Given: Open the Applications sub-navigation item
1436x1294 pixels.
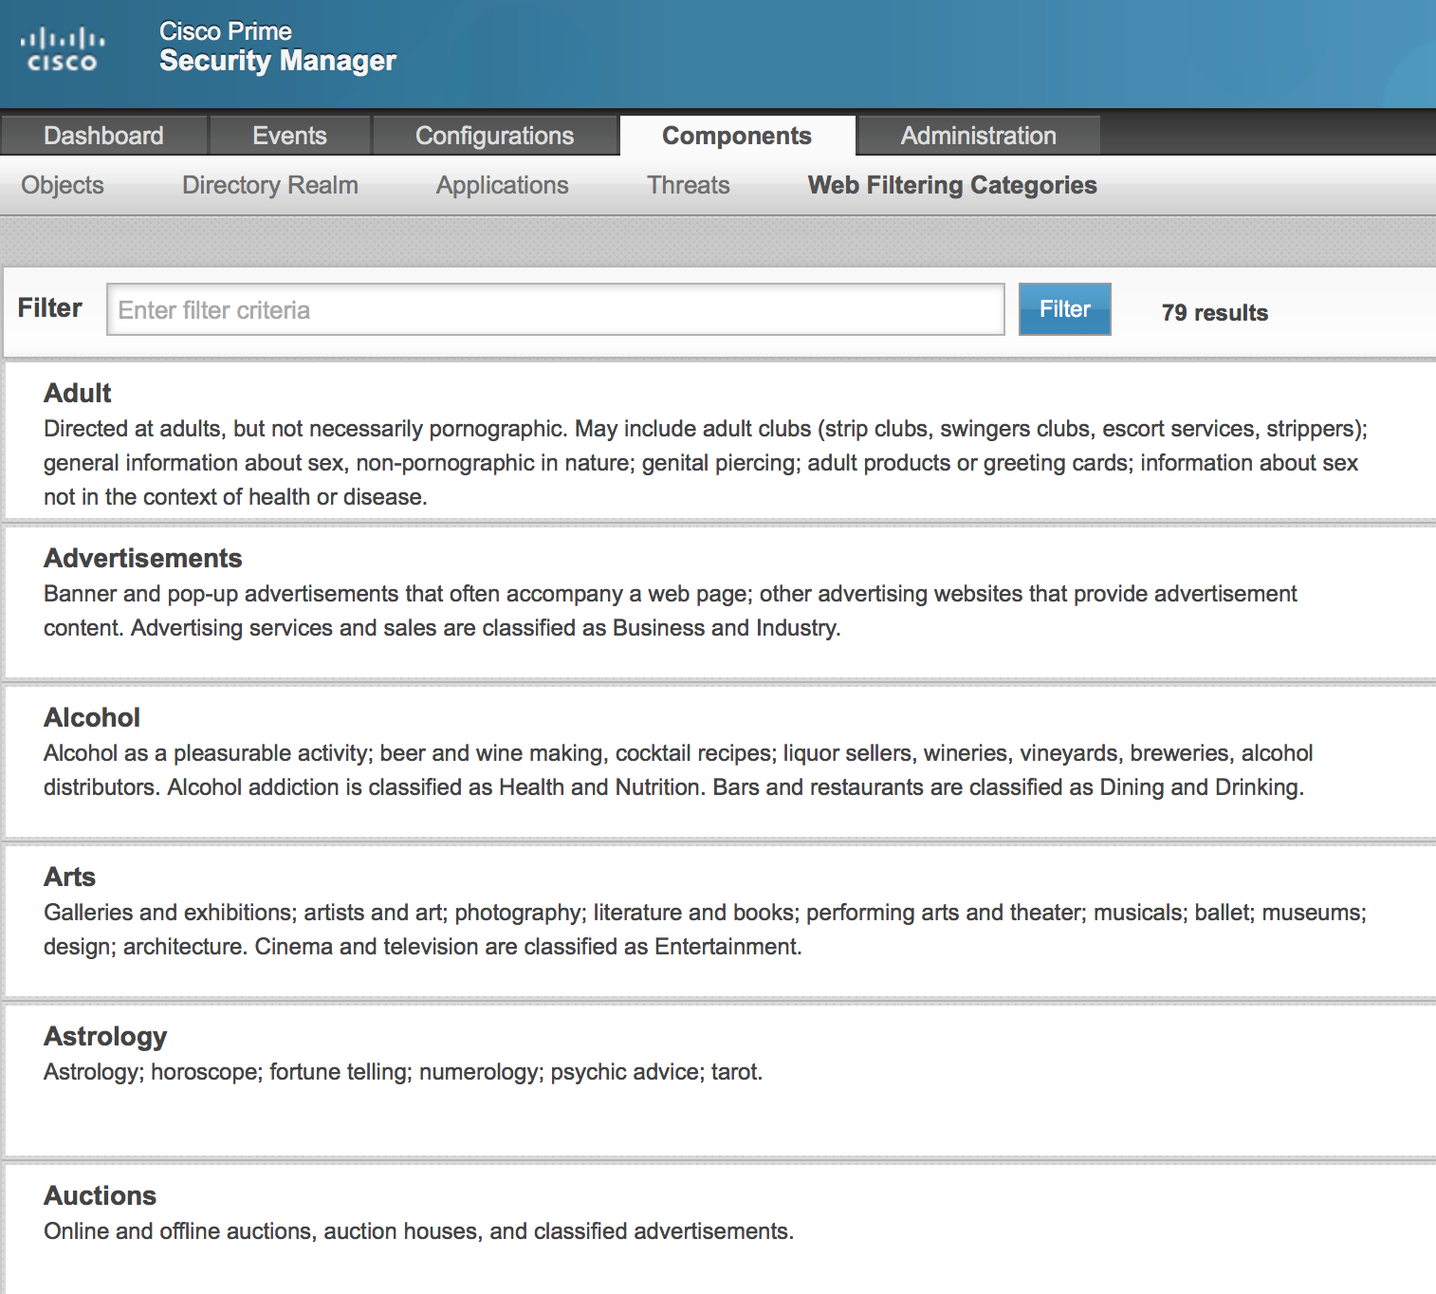Looking at the screenshot, I should [502, 185].
